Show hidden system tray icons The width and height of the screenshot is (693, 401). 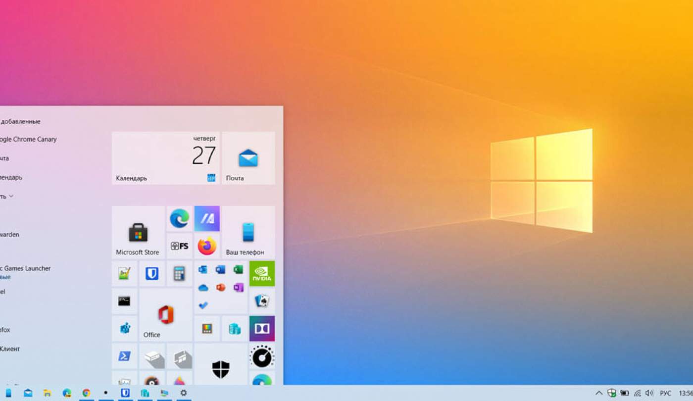pos(599,393)
